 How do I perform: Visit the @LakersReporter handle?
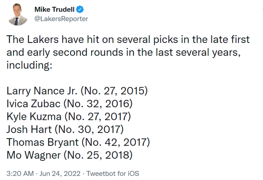61,19
